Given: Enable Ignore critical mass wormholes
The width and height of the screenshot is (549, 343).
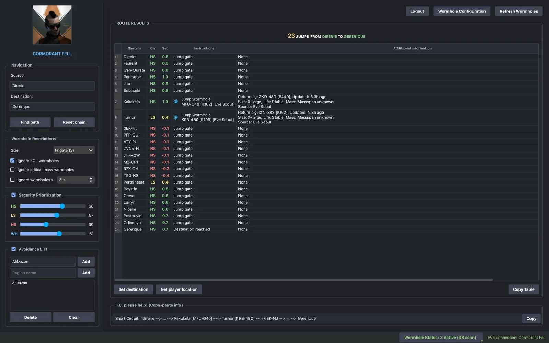Looking at the screenshot, I should (x=12, y=170).
